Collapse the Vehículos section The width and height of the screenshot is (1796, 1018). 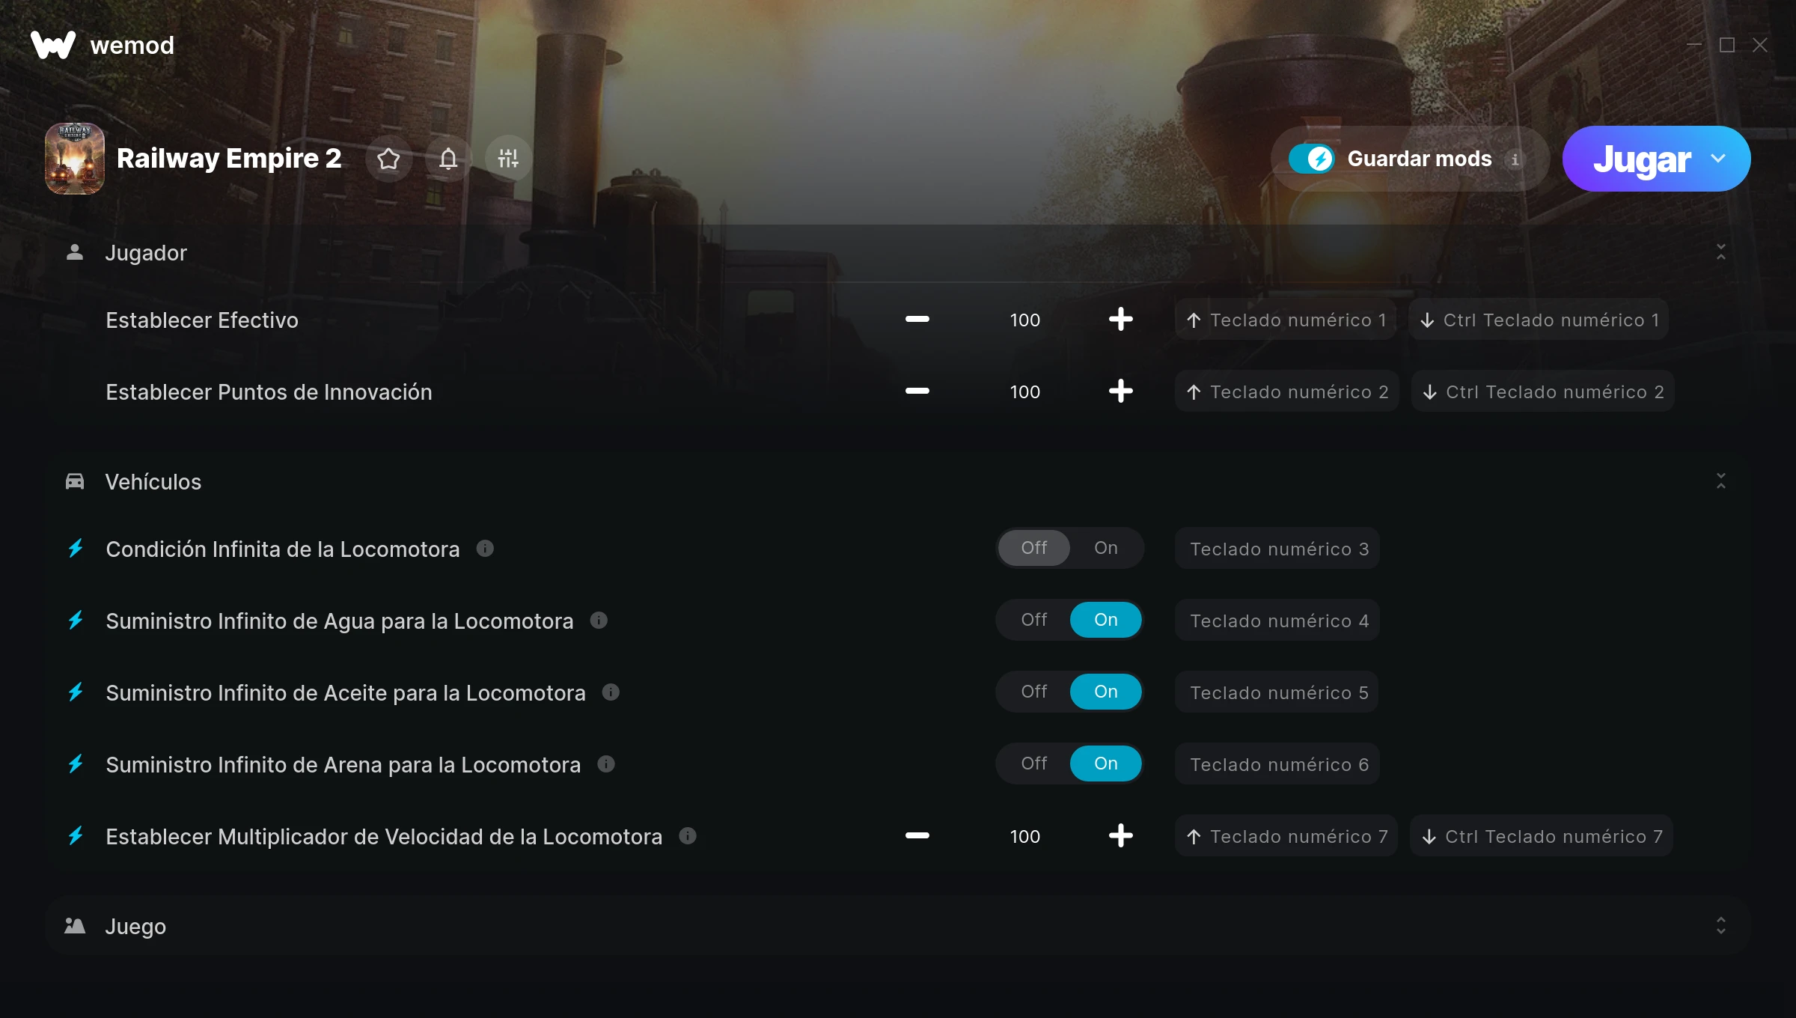click(x=1721, y=481)
